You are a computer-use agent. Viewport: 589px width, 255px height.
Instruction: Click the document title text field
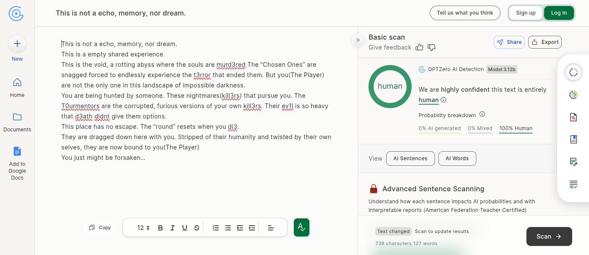pos(121,13)
